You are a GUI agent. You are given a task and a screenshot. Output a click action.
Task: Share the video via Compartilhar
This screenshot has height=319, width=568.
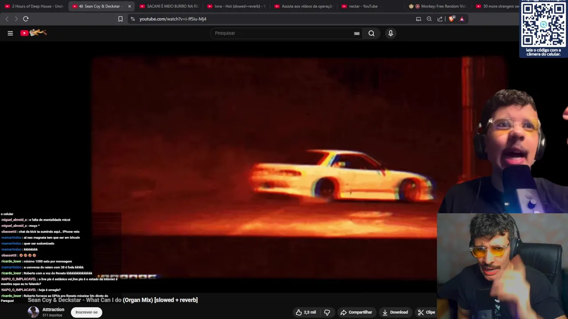(356, 312)
